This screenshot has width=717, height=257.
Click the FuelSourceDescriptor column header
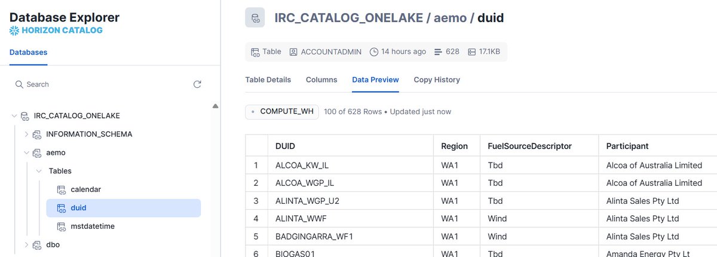click(x=540, y=146)
